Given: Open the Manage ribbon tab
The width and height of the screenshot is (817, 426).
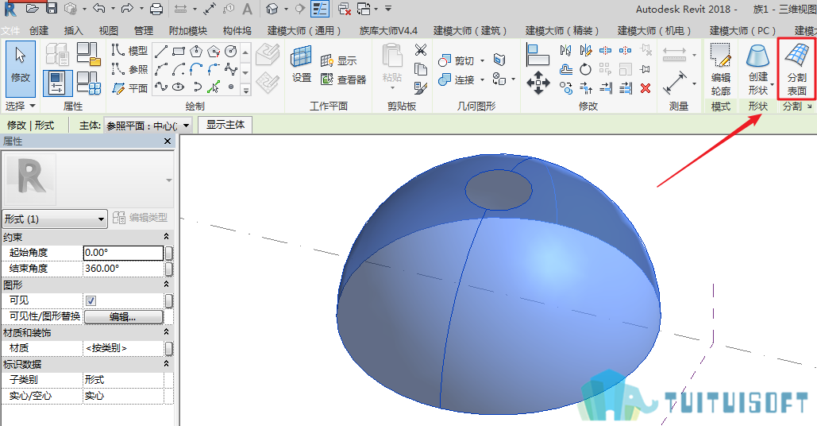Looking at the screenshot, I should tap(143, 31).
